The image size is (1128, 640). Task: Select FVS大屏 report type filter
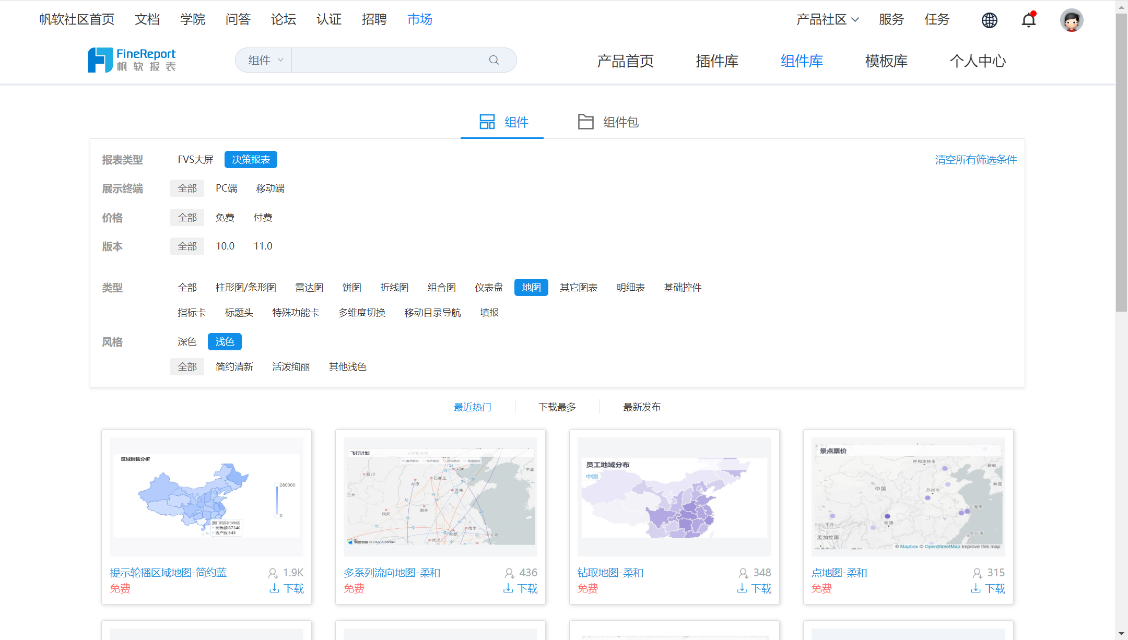(x=195, y=160)
